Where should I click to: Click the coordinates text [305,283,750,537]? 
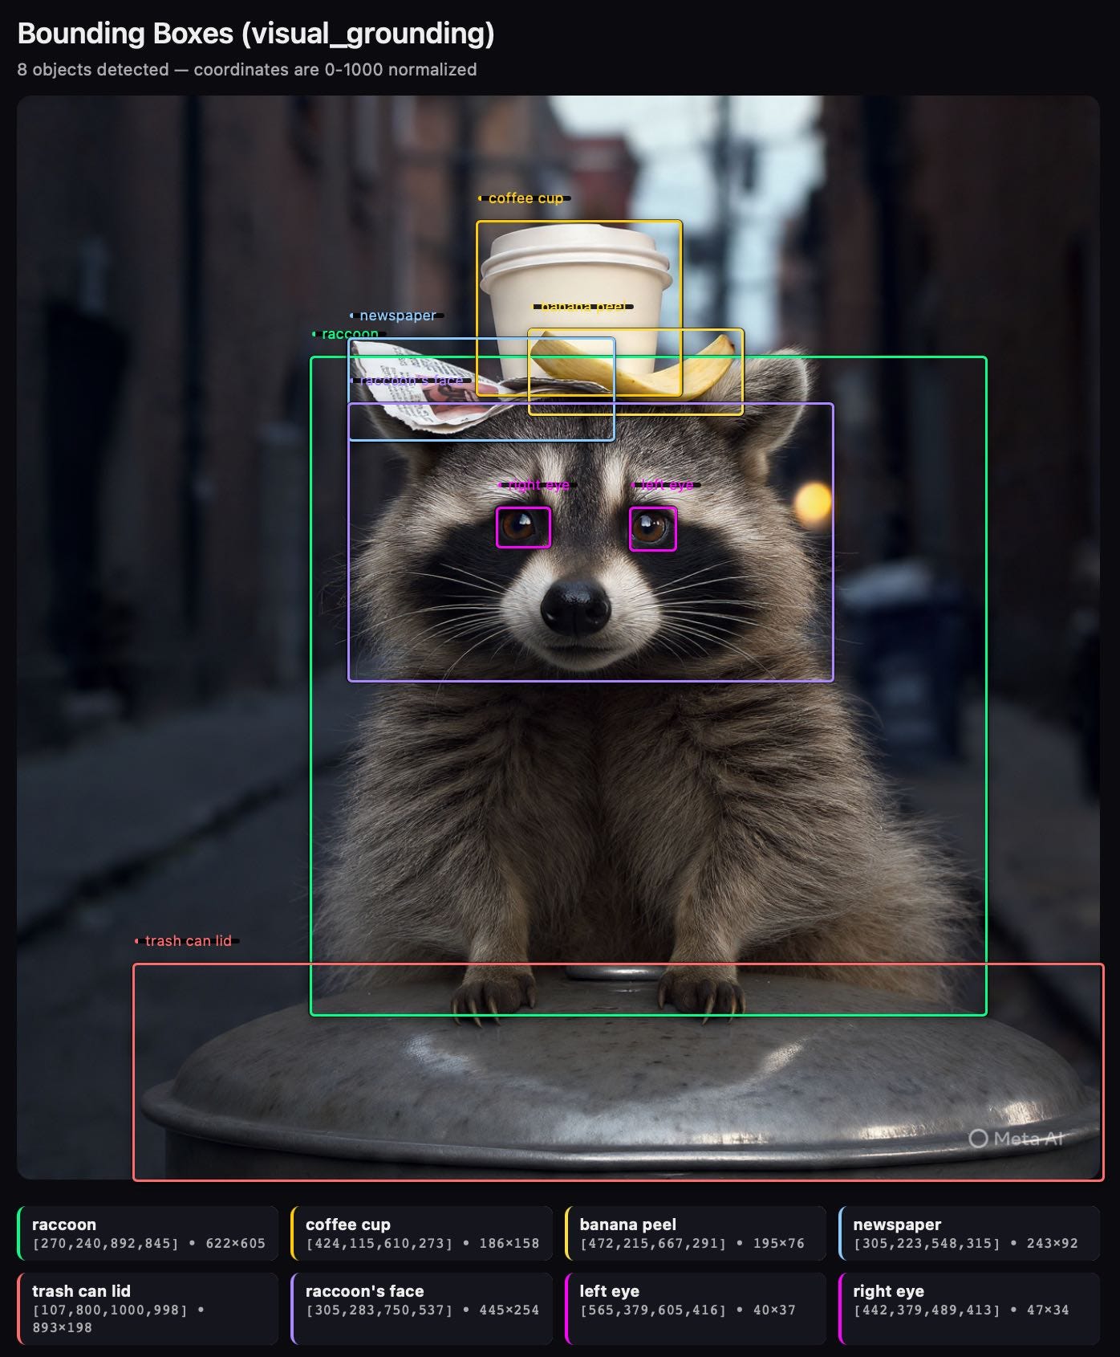tap(379, 1310)
